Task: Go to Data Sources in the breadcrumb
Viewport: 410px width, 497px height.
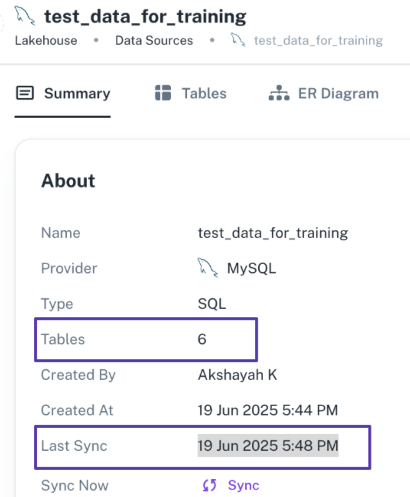Action: coord(154,40)
